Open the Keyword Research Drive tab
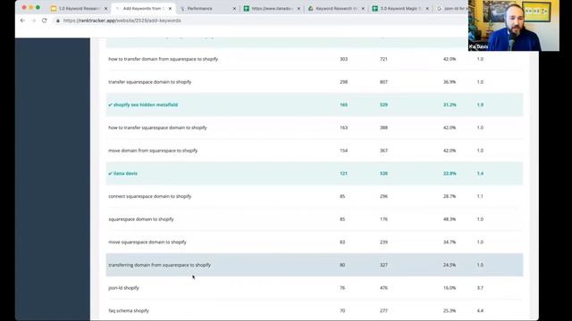Viewport: 572px width, 321px height. pos(336,8)
